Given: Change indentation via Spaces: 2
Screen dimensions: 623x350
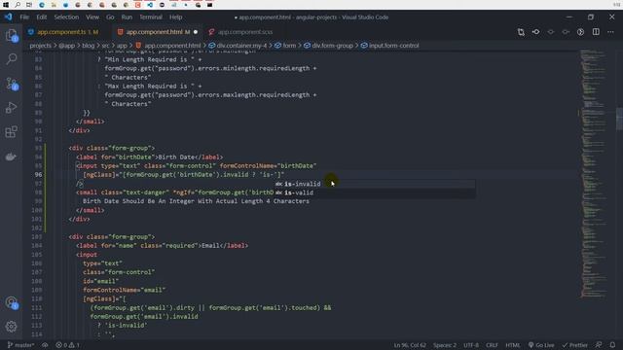Looking at the screenshot, I should click(x=445, y=345).
